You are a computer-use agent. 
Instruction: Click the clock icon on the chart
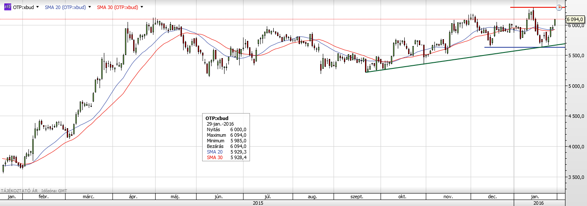(x=559, y=7)
